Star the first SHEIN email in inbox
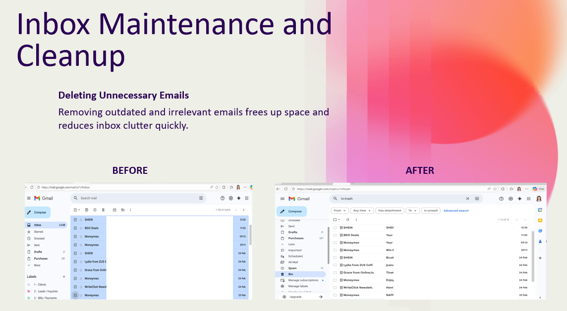This screenshot has height=311, width=567. [x=81, y=219]
